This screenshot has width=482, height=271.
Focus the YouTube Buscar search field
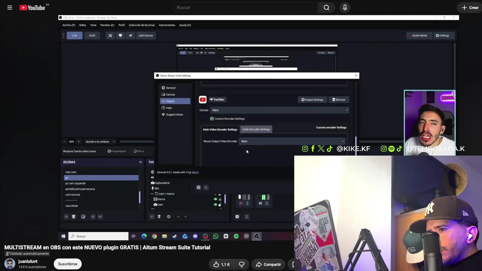[245, 8]
